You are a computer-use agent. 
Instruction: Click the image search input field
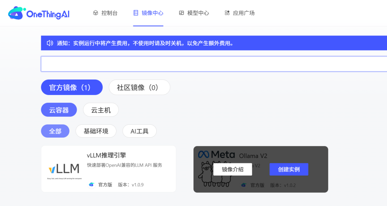point(214,64)
